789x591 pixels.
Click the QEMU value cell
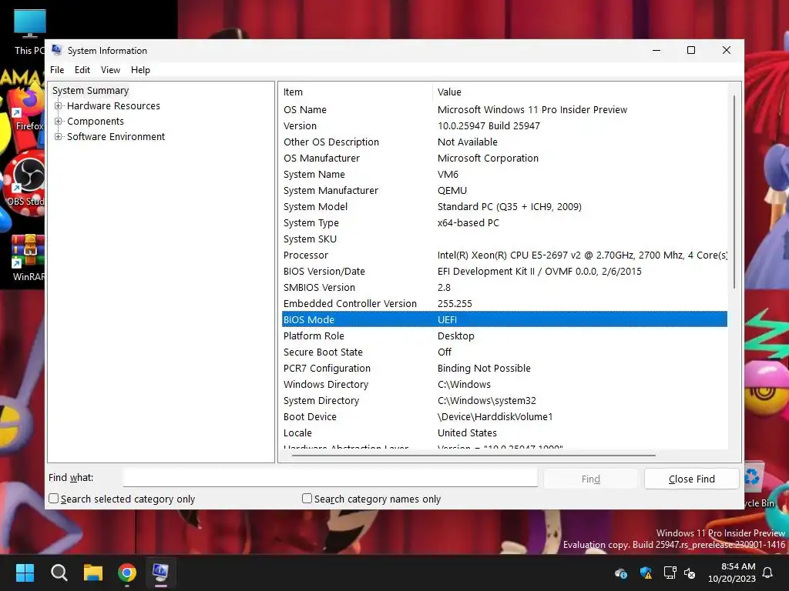pyautogui.click(x=452, y=191)
